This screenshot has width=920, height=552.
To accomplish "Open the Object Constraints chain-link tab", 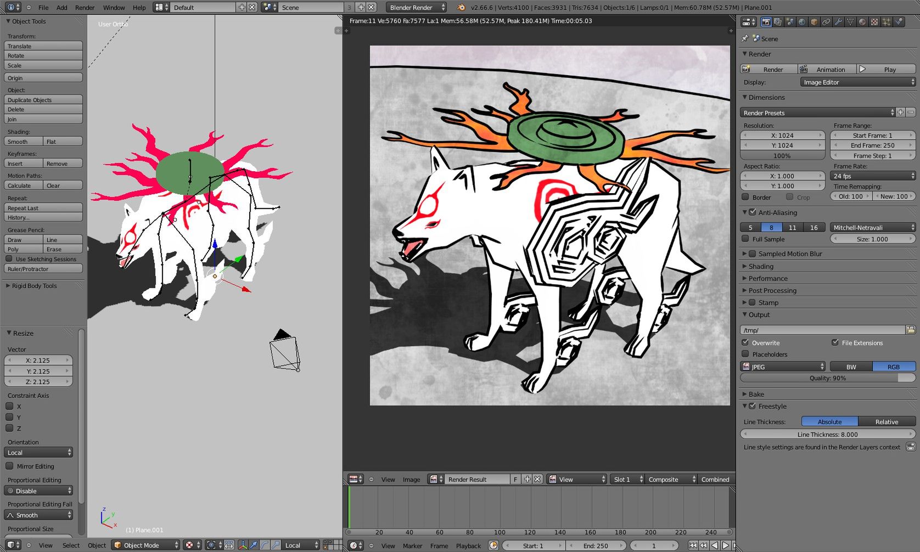I will (x=826, y=22).
